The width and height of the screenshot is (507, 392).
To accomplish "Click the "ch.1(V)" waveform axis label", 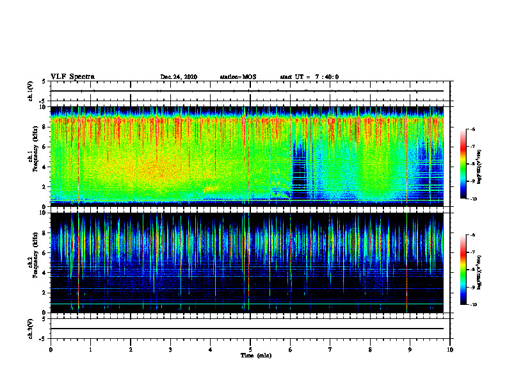I will pos(30,91).
